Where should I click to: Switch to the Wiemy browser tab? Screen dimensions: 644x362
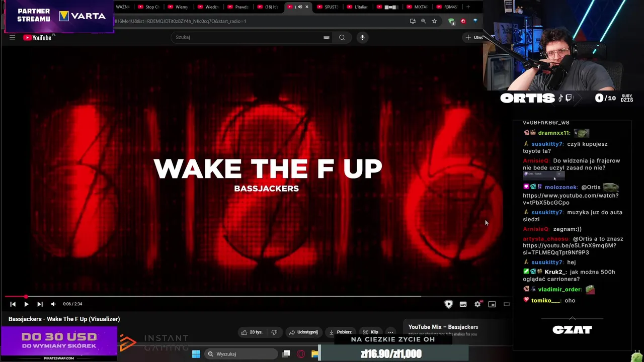(178, 7)
